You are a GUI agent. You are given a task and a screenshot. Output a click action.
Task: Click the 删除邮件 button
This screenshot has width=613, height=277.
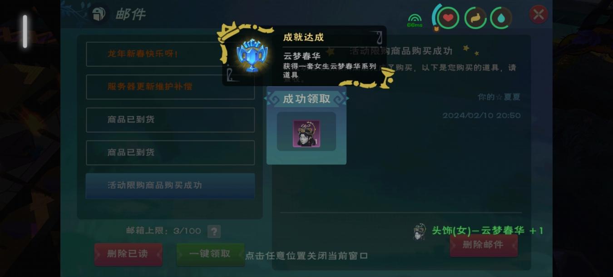tap(483, 246)
